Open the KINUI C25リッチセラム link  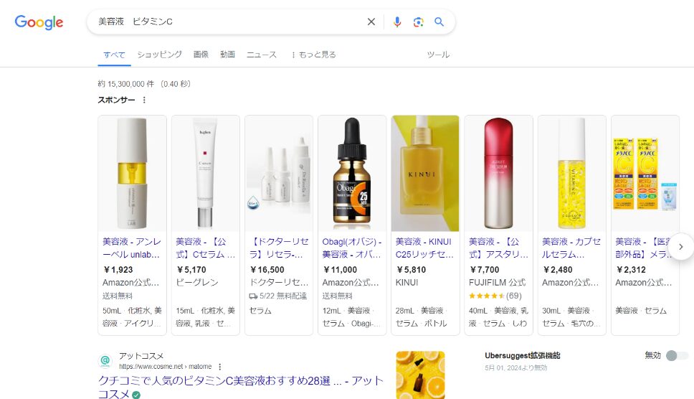tap(425, 248)
